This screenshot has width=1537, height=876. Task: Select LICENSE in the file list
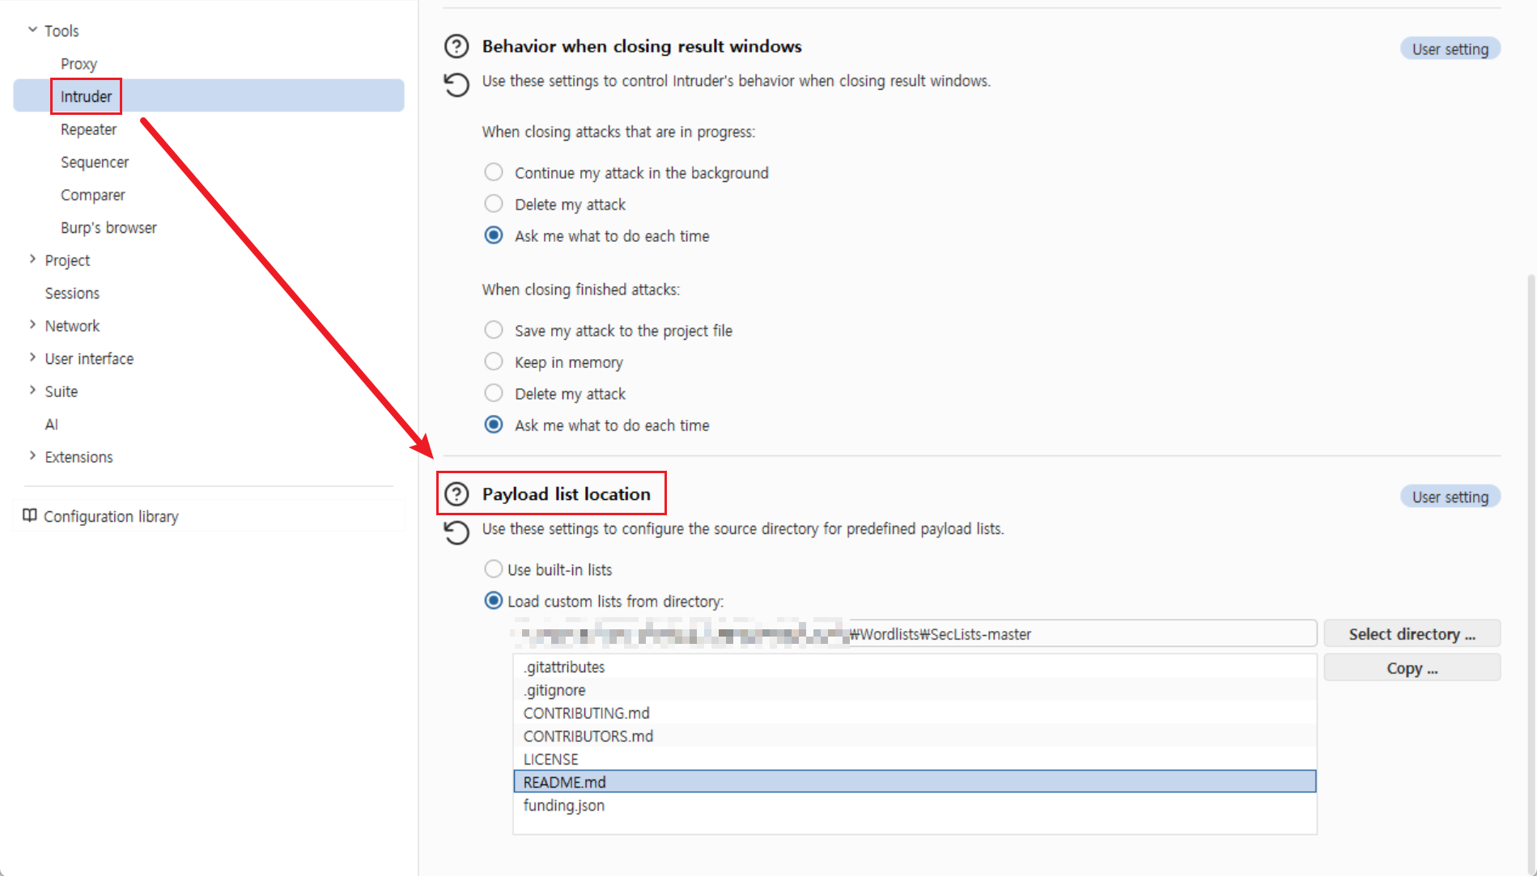coord(915,759)
